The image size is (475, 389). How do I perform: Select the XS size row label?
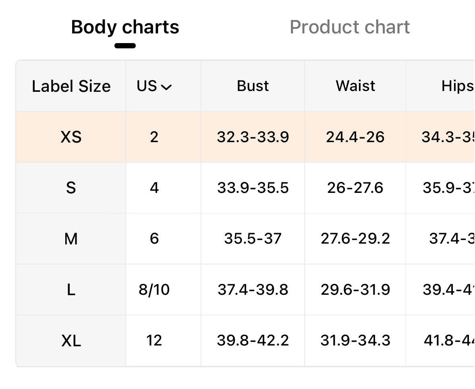point(71,137)
